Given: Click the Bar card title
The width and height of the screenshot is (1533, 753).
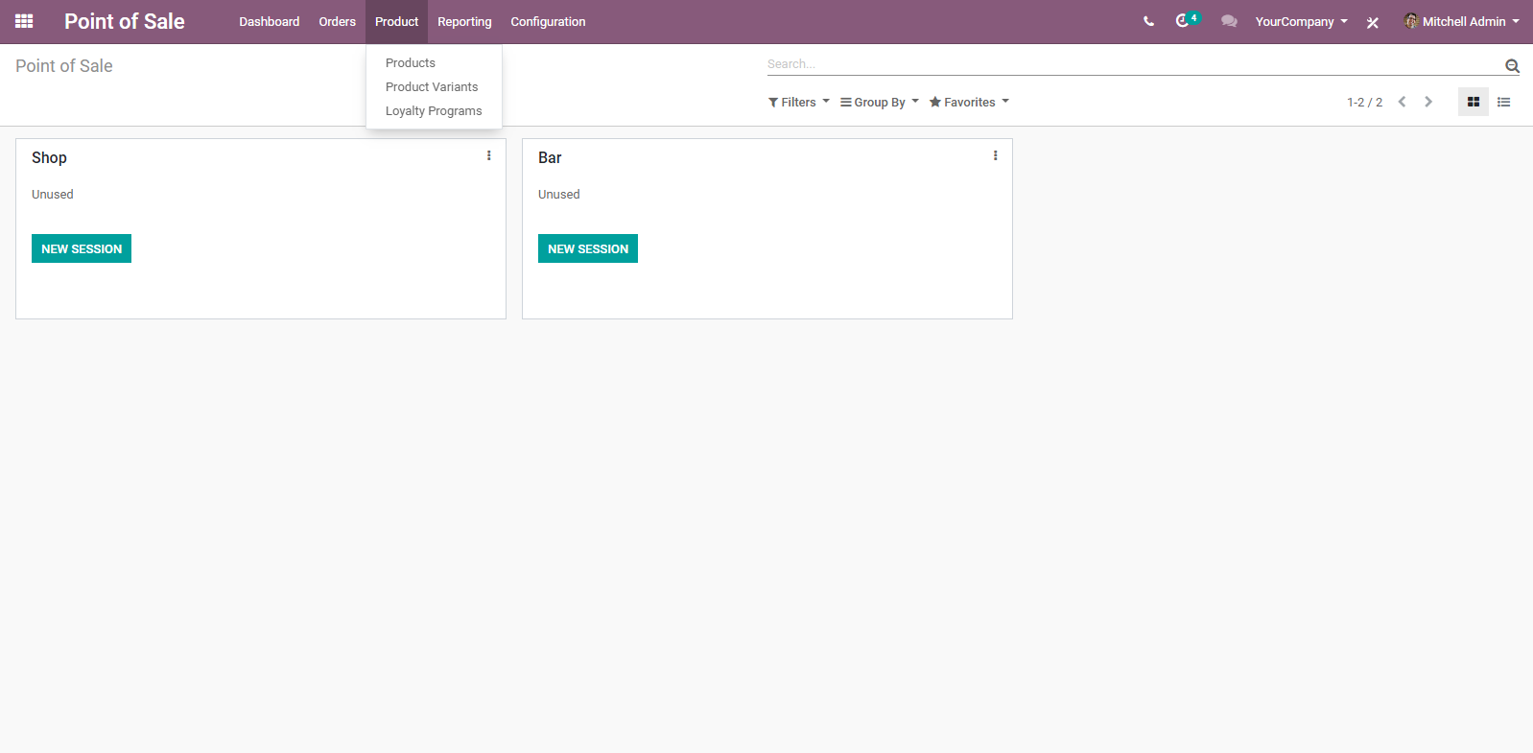Looking at the screenshot, I should 550,157.
